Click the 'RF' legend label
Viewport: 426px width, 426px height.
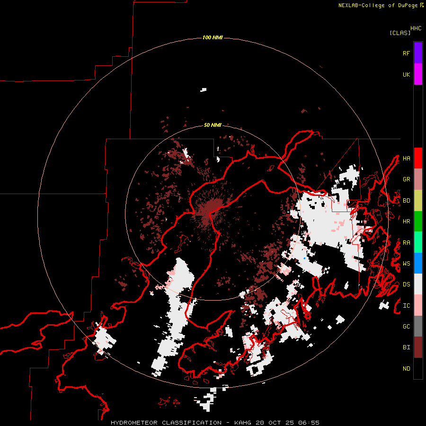(406, 53)
